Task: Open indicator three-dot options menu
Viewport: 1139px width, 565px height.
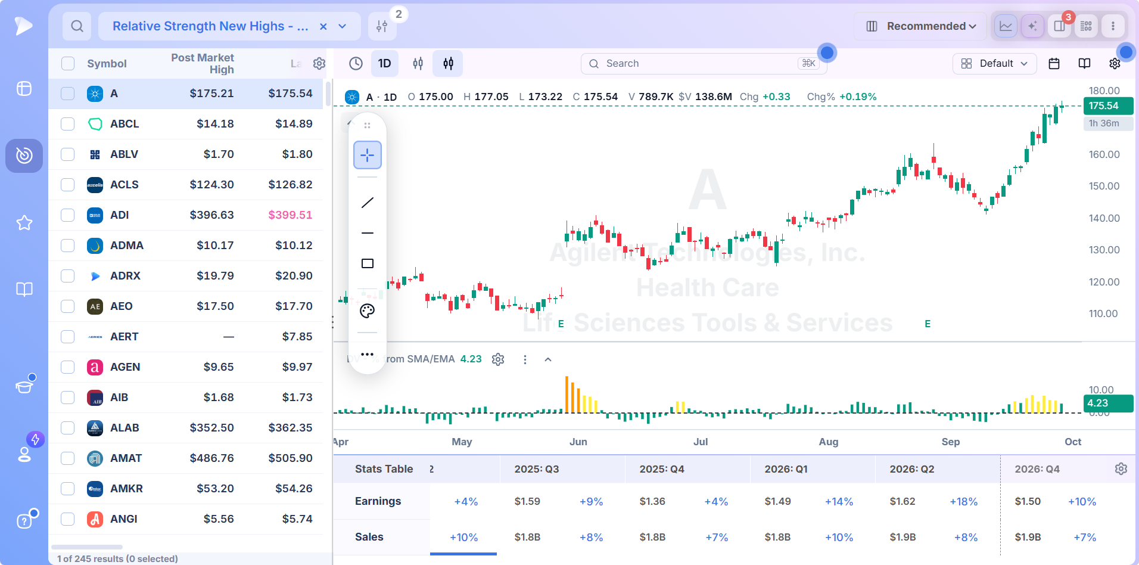Action: point(525,359)
